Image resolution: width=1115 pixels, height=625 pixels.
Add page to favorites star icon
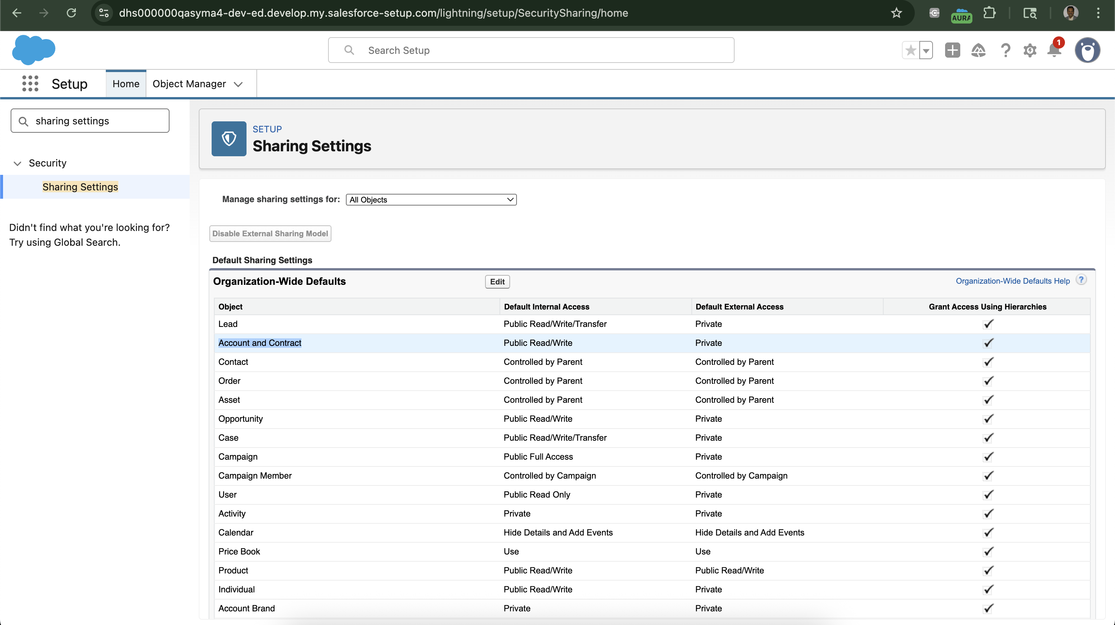(x=911, y=50)
